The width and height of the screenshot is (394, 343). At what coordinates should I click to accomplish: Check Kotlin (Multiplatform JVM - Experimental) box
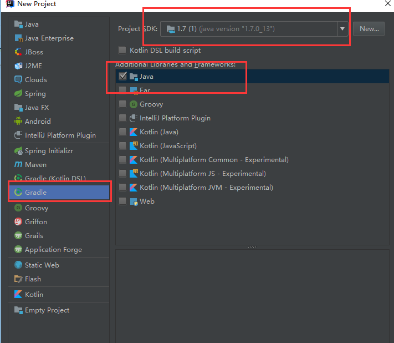(122, 187)
